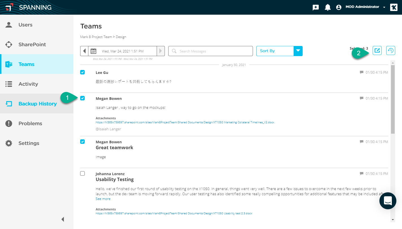The image size is (402, 229).
Task: Uncheck Megan Bowen mockups message checkbox
Action: point(82,98)
